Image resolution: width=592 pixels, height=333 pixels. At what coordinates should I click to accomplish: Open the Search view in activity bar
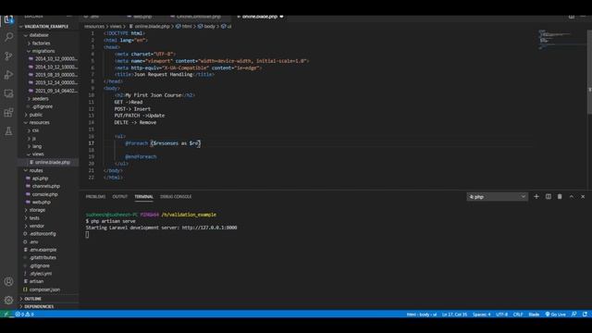[8, 37]
